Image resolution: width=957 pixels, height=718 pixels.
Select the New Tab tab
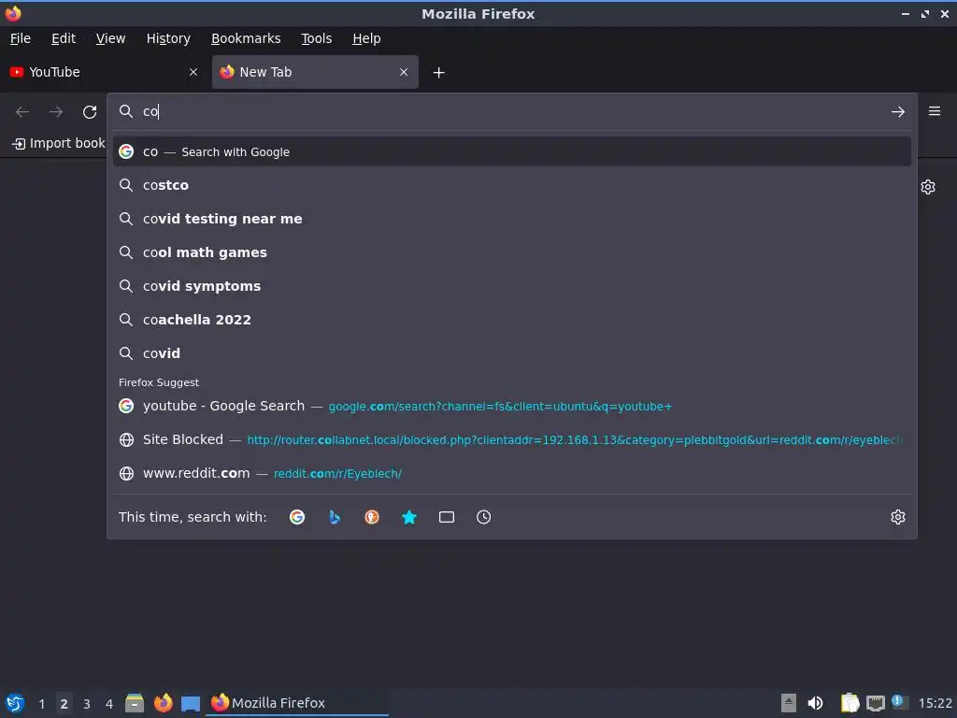[x=315, y=72]
